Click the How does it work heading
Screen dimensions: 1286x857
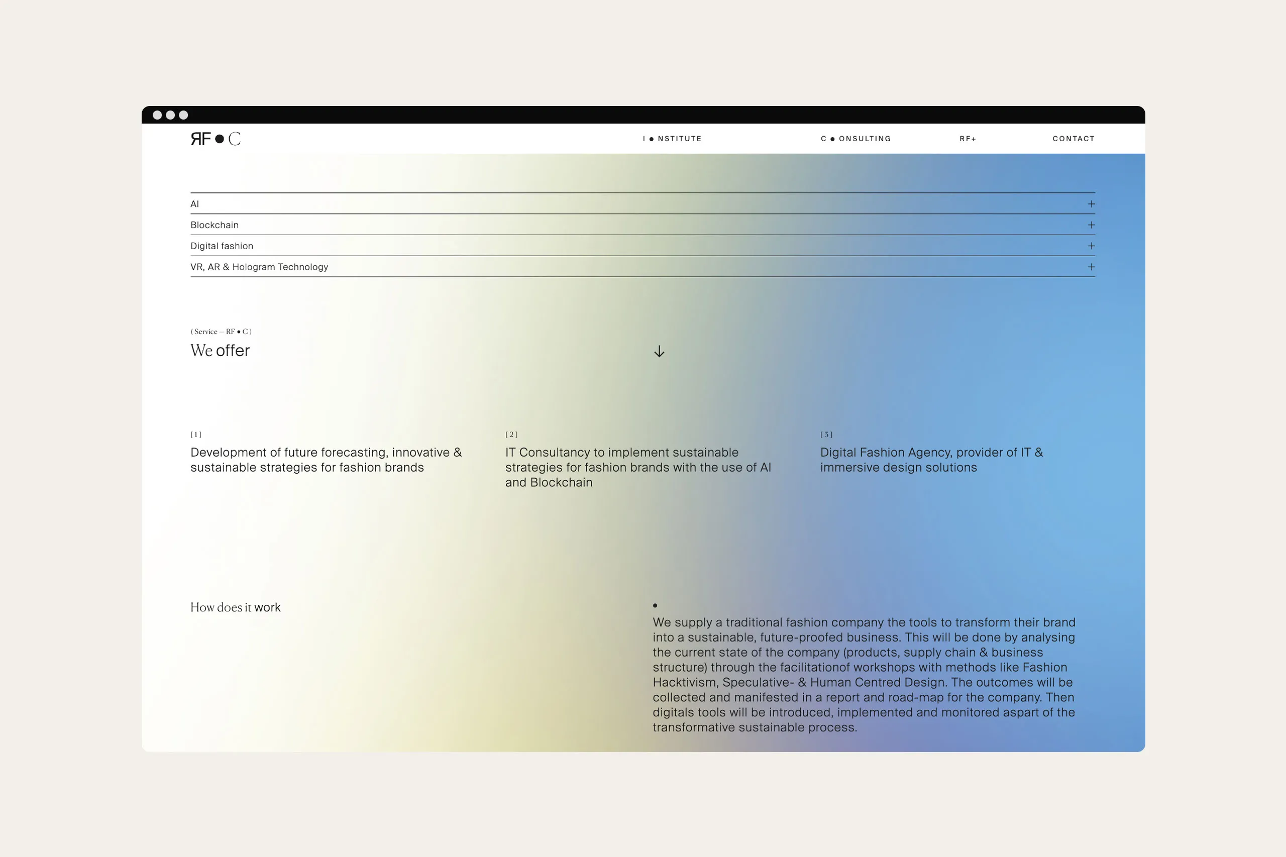click(235, 607)
